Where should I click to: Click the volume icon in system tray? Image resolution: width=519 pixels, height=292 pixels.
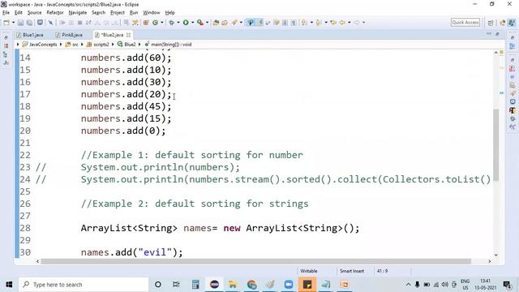[x=444, y=285]
